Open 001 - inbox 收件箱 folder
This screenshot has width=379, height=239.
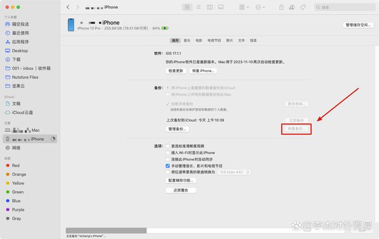(x=28, y=68)
